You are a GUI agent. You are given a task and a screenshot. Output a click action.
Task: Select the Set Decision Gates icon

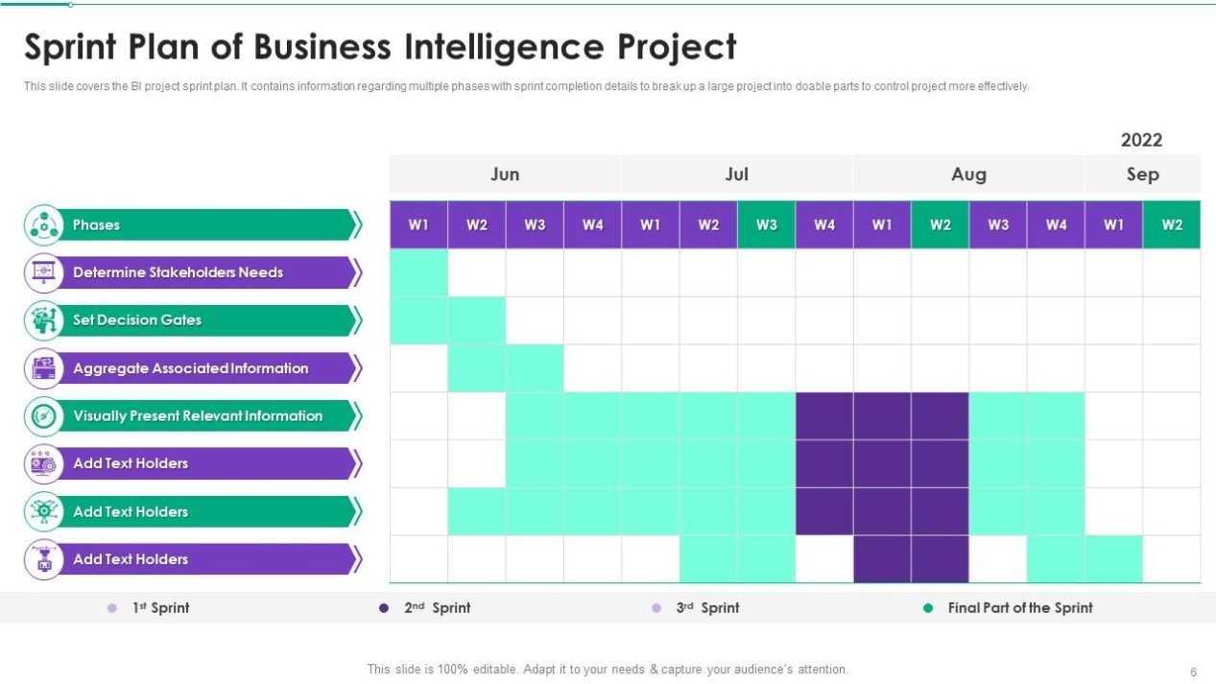[43, 320]
